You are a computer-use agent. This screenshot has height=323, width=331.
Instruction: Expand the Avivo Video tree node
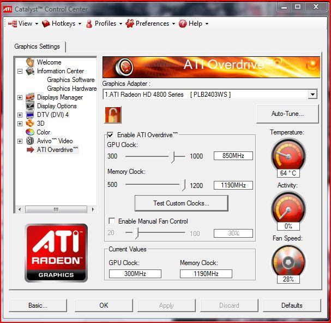(20, 141)
